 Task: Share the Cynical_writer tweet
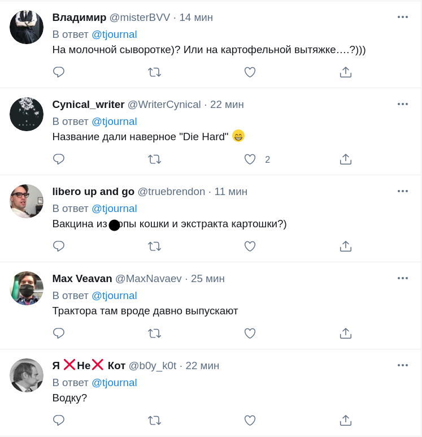click(x=346, y=159)
